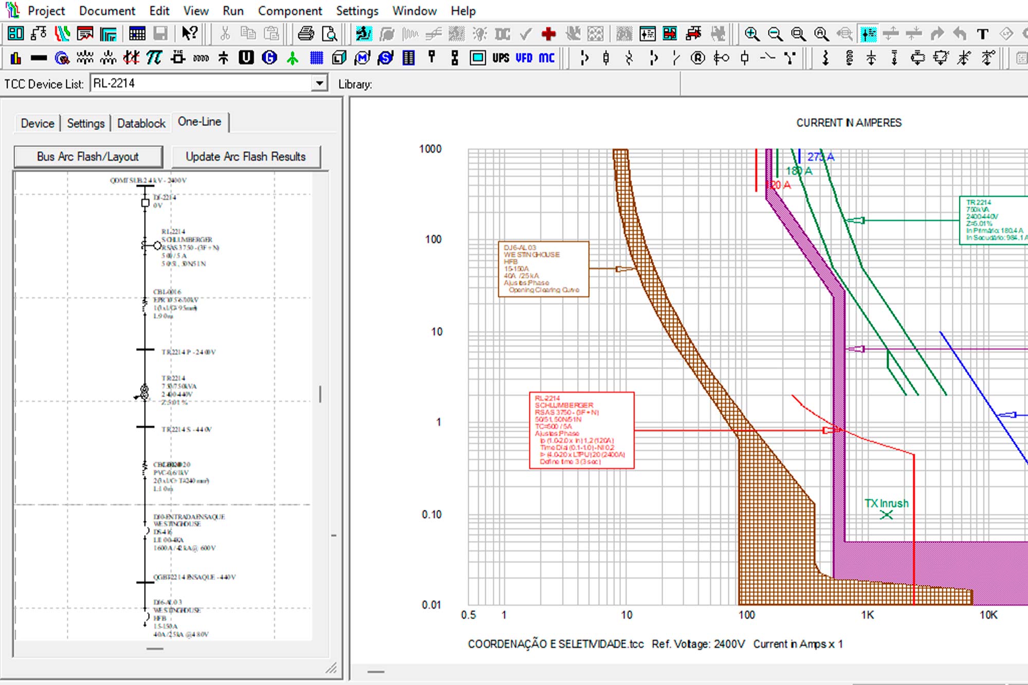1028x685 pixels.
Task: Expand the TCC Device List dropdown arrow
Action: click(x=320, y=83)
